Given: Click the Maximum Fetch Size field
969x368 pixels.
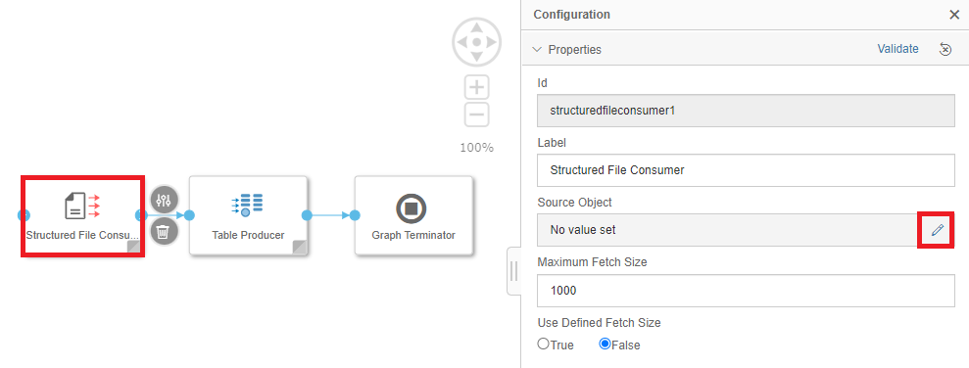Looking at the screenshot, I should pos(746,291).
